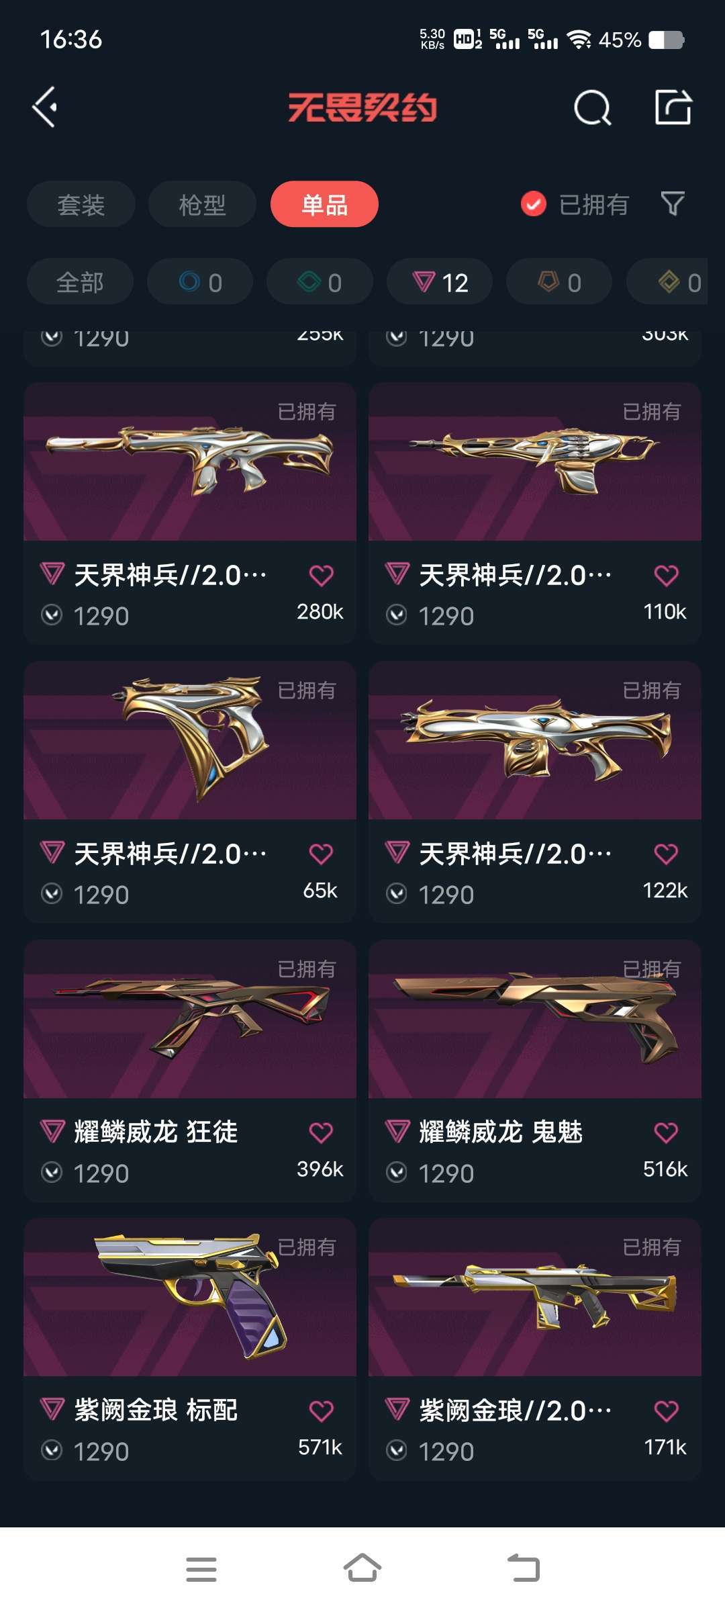
Task: Tap heart icon on 耀鳞威龙 鬼魅
Action: (666, 1132)
